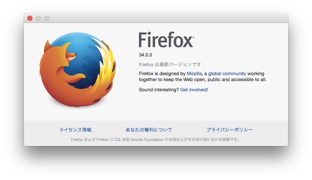This screenshot has width=312, height=180.
Task: Select the version number 34.0.5
Action: 145,55
